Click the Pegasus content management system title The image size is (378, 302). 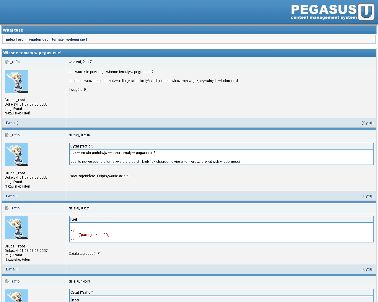(324, 12)
